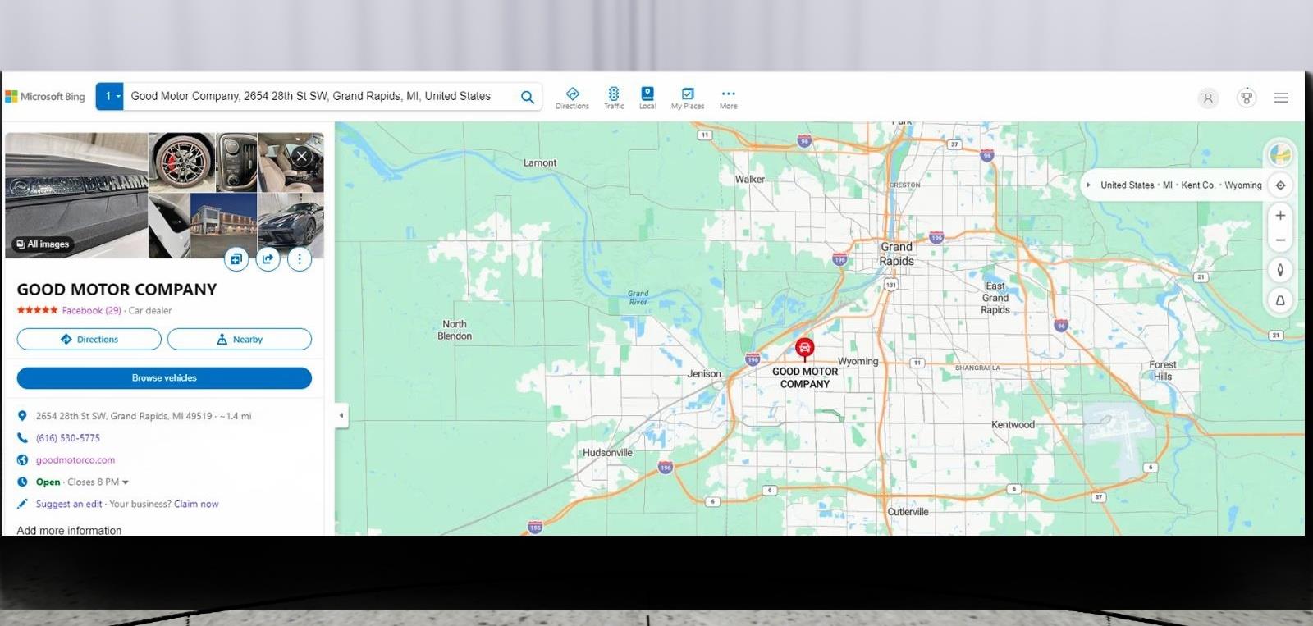
Task: Share the Good Motor Company listing
Action: 268,259
